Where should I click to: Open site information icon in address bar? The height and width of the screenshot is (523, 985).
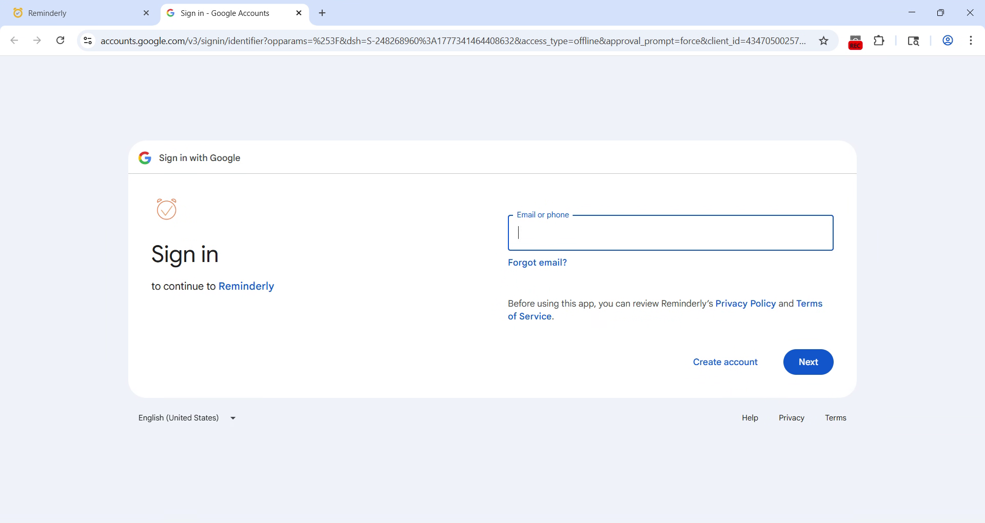coord(88,41)
